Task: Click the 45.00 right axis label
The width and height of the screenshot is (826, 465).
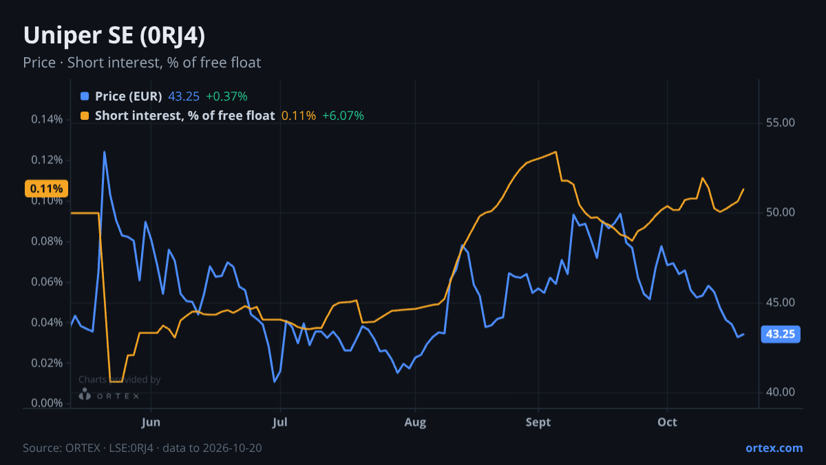Action: tap(781, 302)
